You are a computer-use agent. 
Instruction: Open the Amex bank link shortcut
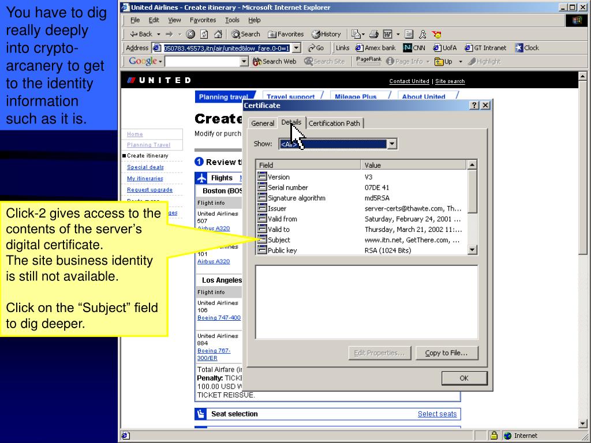[375, 48]
